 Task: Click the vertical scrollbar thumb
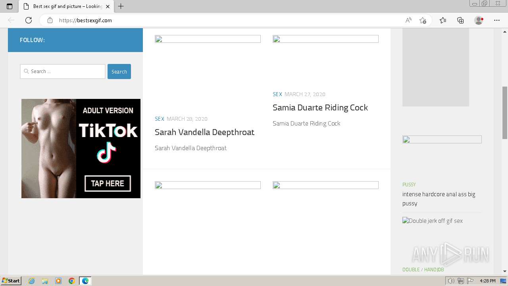(505, 113)
